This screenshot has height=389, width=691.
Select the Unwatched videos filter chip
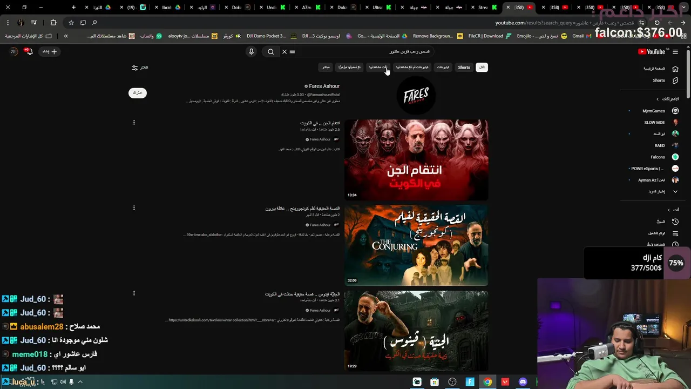click(x=412, y=68)
